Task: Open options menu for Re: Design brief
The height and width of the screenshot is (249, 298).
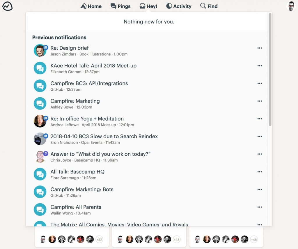Action: coord(259,48)
